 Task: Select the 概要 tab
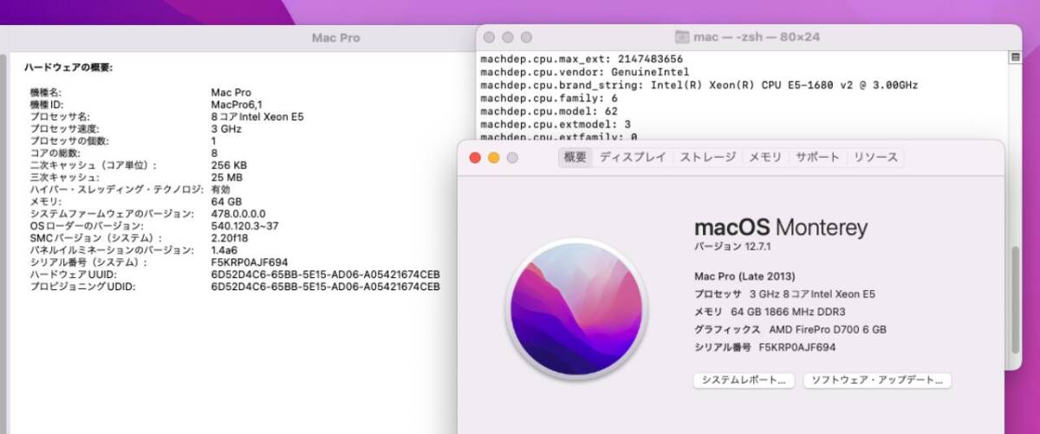click(575, 158)
